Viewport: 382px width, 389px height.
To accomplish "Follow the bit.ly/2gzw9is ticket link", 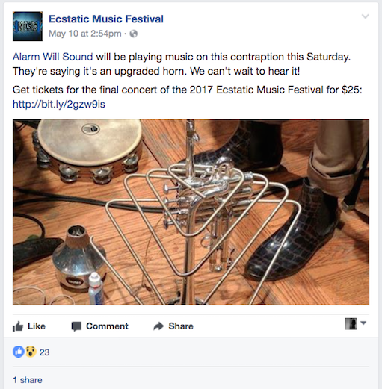I will click(59, 104).
